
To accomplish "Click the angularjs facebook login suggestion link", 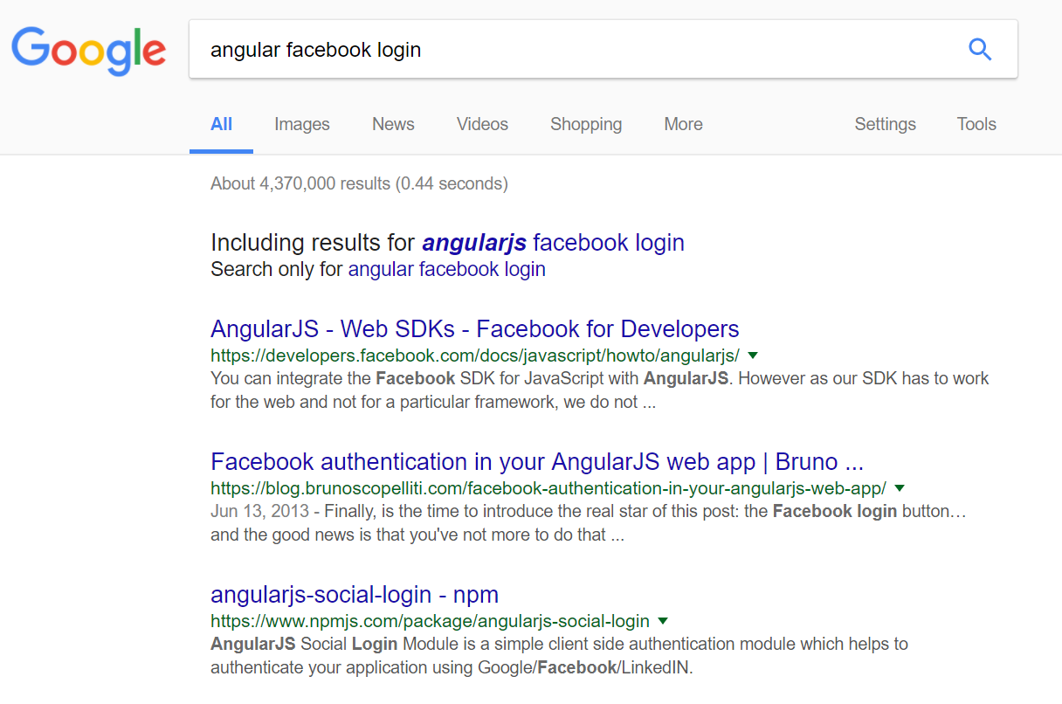I will (x=553, y=242).
